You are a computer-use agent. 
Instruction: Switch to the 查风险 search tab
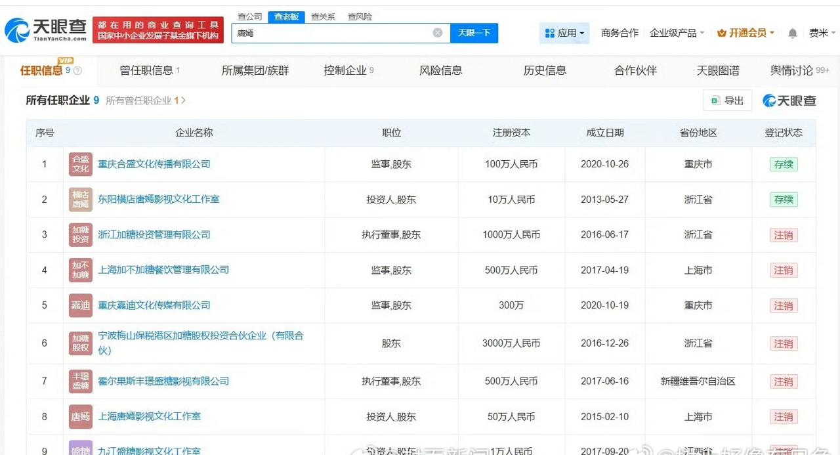360,16
